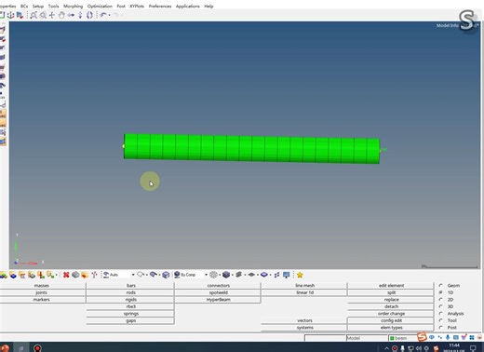The height and width of the screenshot is (352, 484).
Task: Click the shaded elements blue cube icon
Action: click(226, 275)
